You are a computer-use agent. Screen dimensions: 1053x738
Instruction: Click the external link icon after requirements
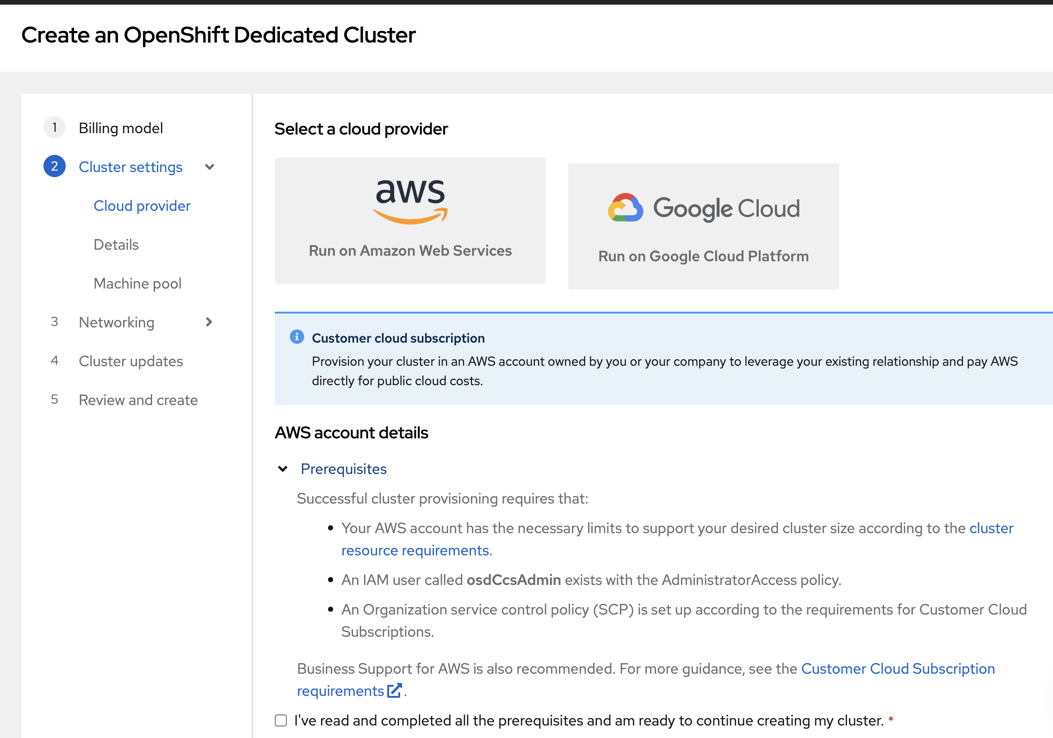pos(395,690)
